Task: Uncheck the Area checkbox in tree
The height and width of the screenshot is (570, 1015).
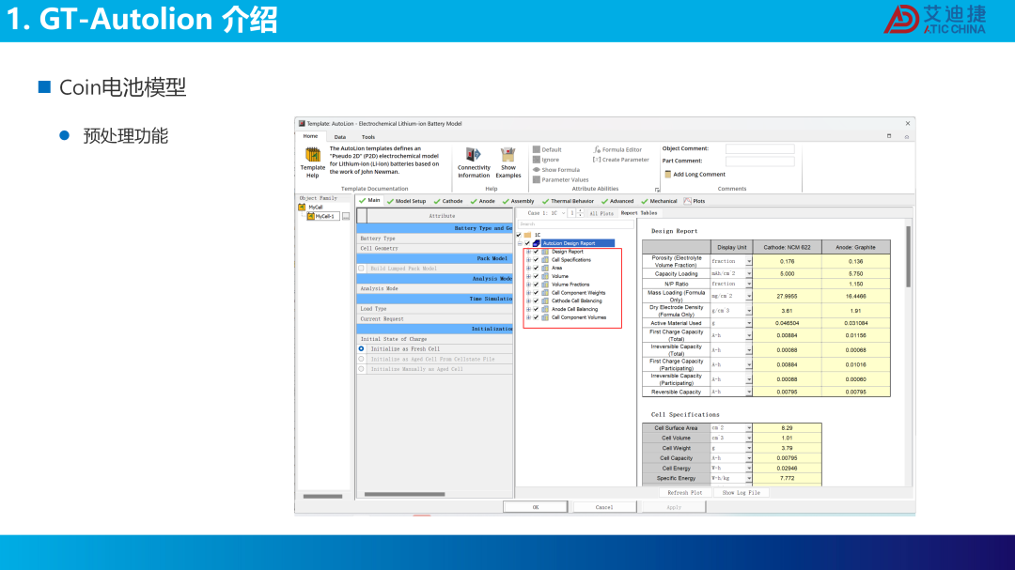Action: click(x=536, y=268)
